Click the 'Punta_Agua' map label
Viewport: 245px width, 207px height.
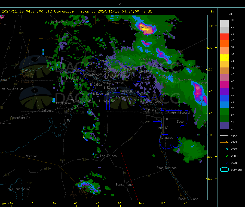click(124, 185)
